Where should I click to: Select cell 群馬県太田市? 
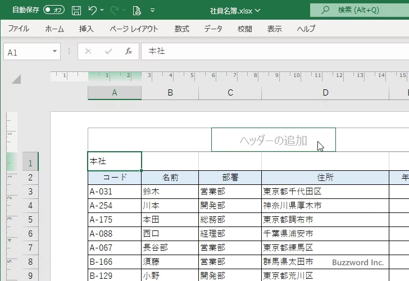pos(325,262)
